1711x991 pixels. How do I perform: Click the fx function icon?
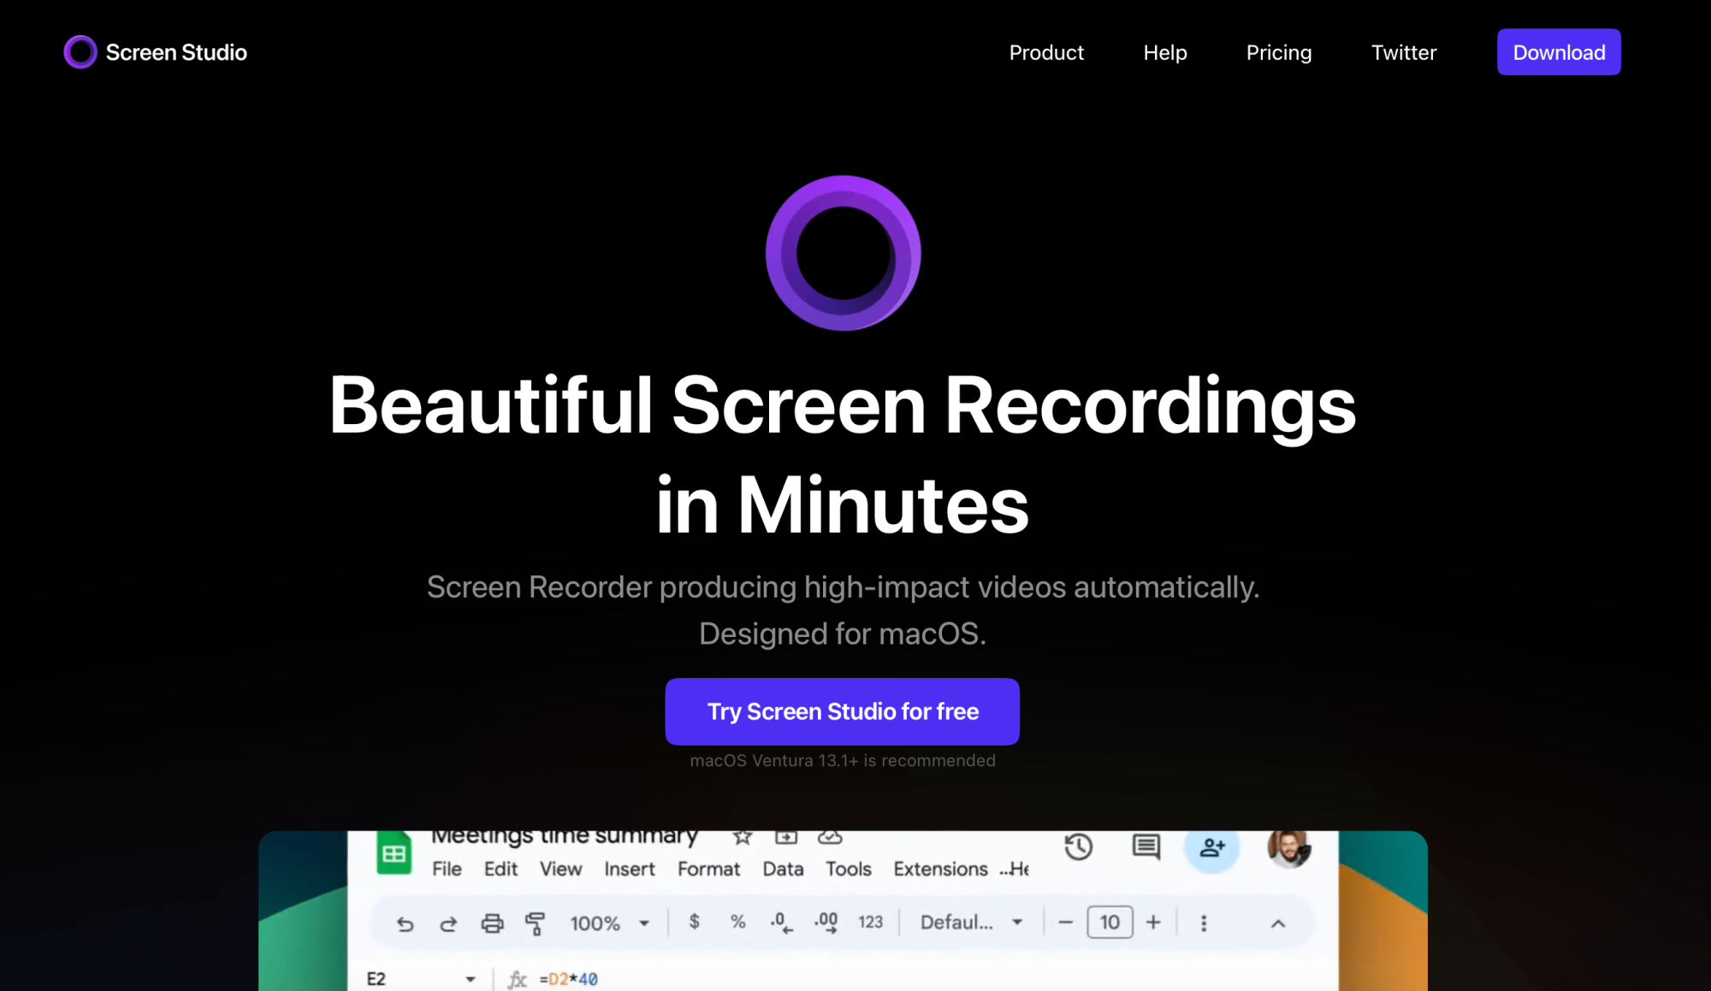click(x=517, y=979)
